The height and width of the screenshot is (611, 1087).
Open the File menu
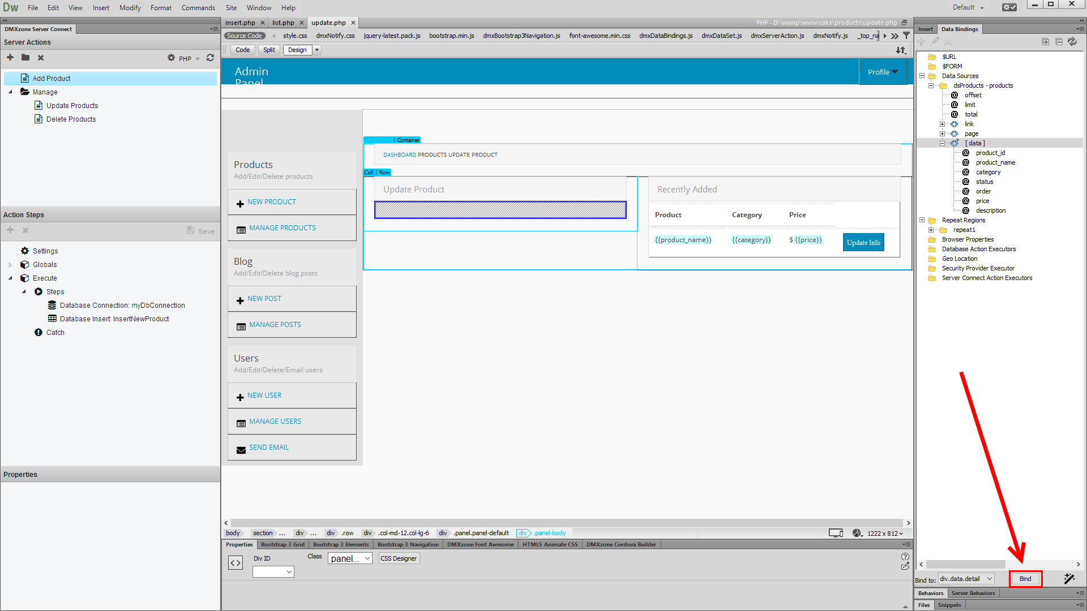point(33,8)
